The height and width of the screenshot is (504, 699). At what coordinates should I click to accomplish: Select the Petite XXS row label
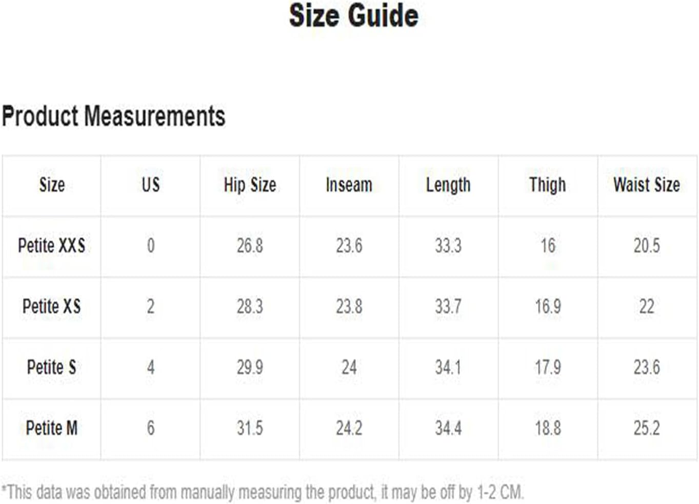pos(51,245)
